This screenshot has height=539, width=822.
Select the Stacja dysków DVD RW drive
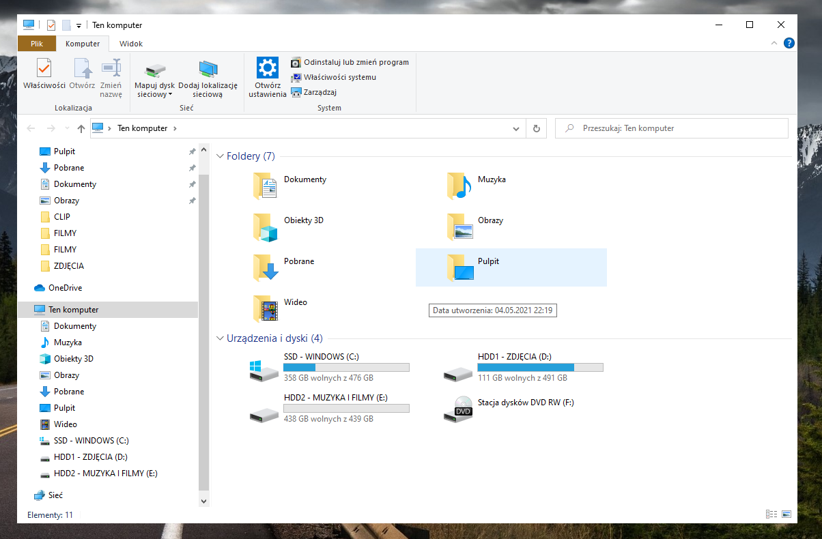[x=457, y=408]
